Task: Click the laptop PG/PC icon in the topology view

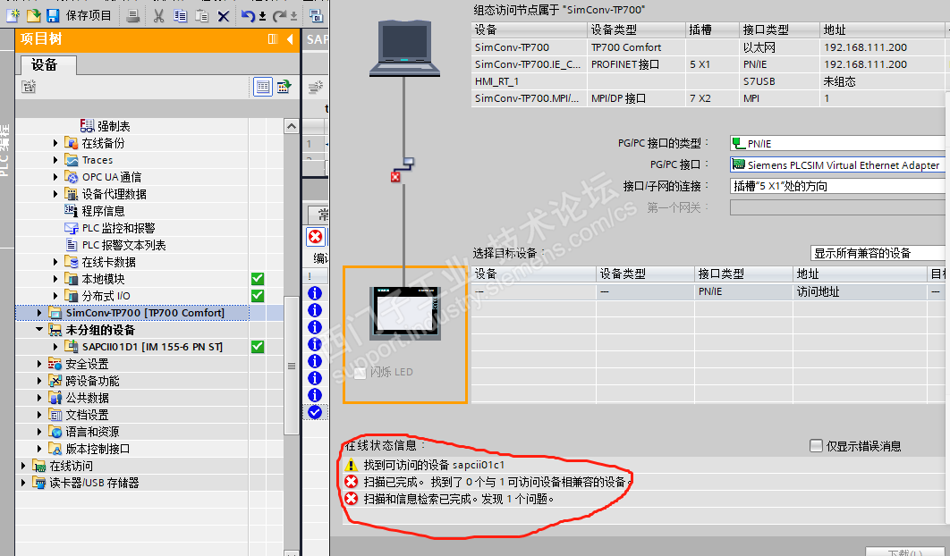Action: click(404, 48)
